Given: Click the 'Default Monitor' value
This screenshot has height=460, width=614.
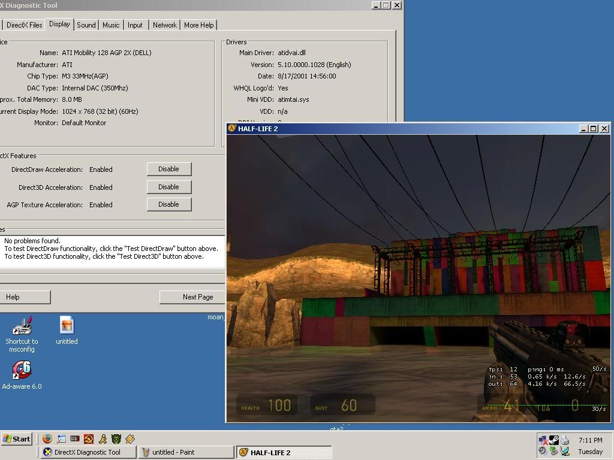Looking at the screenshot, I should point(84,123).
